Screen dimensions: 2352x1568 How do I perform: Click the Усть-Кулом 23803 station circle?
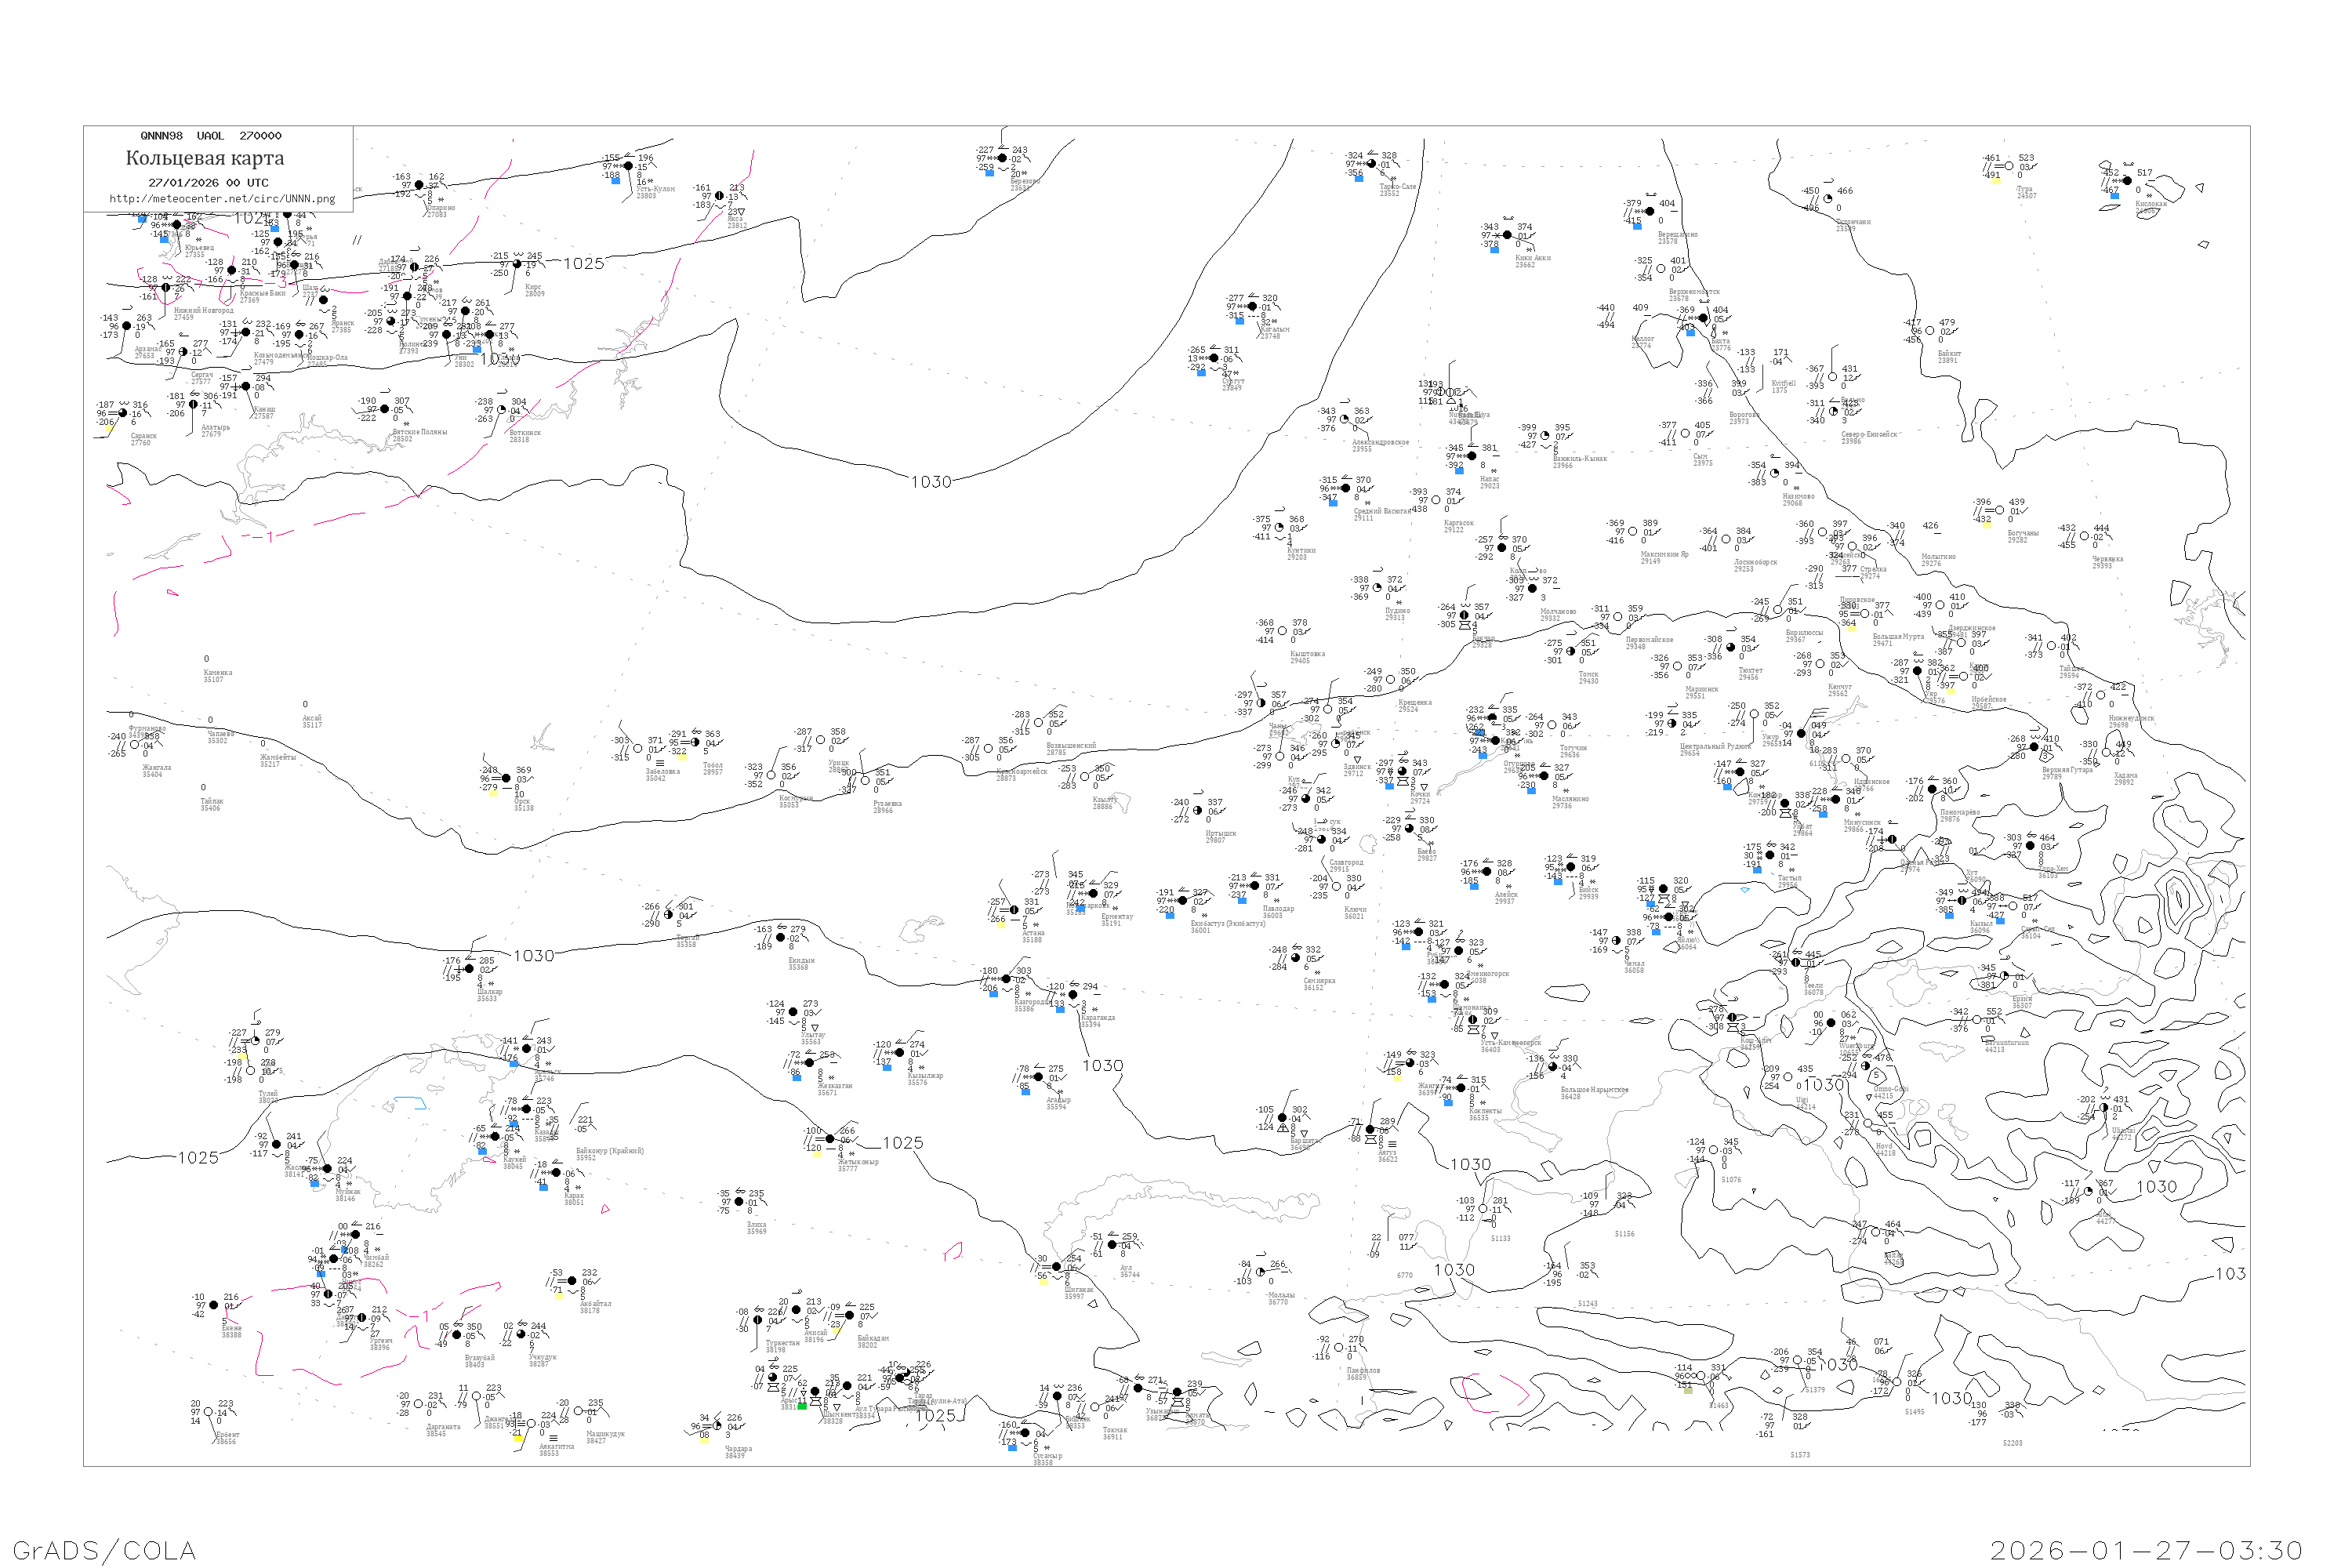[x=628, y=166]
